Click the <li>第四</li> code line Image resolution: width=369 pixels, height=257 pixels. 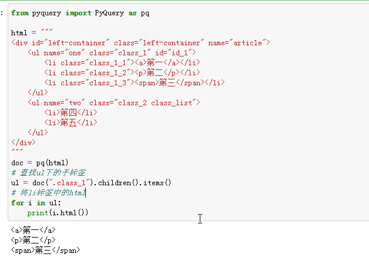click(71, 112)
